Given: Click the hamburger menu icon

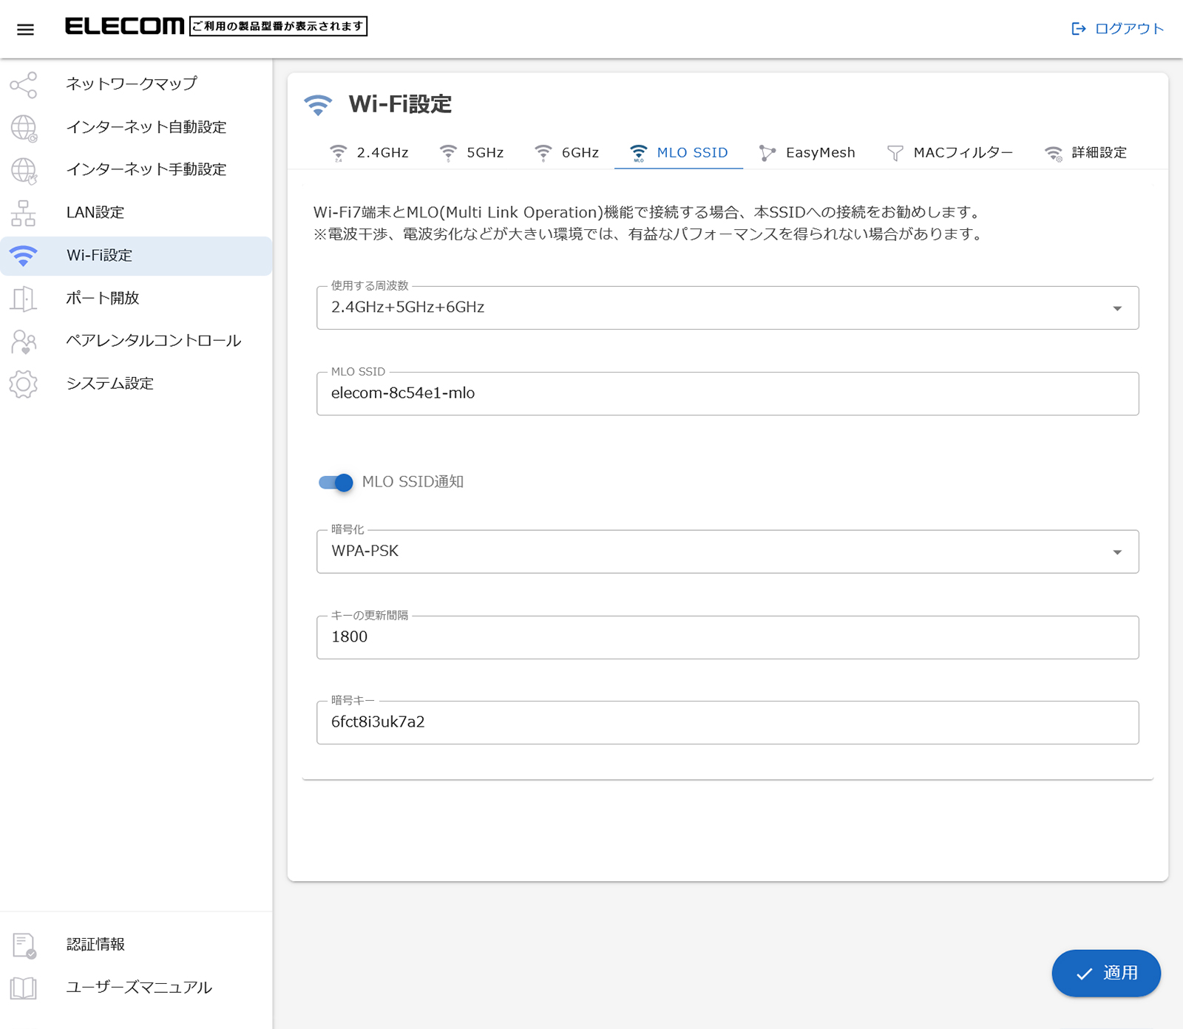Looking at the screenshot, I should [x=25, y=30].
